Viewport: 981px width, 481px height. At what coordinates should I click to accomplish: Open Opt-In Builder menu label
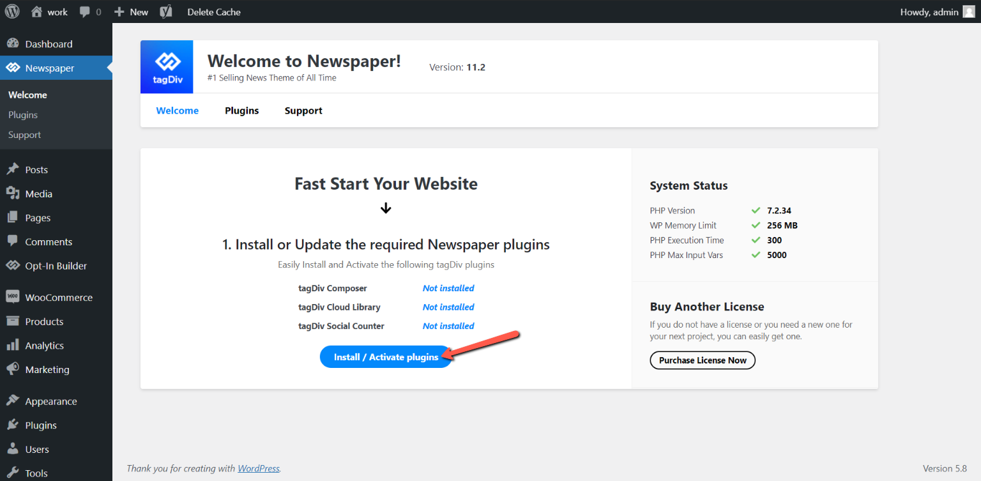point(56,266)
